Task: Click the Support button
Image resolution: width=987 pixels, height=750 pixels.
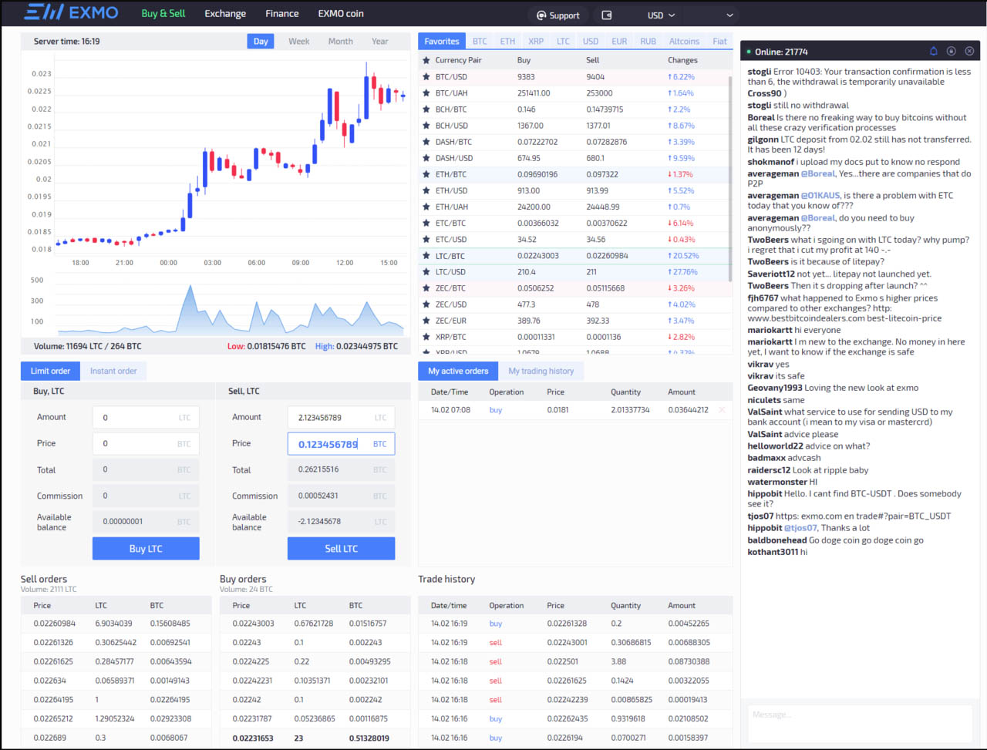Action: point(558,15)
